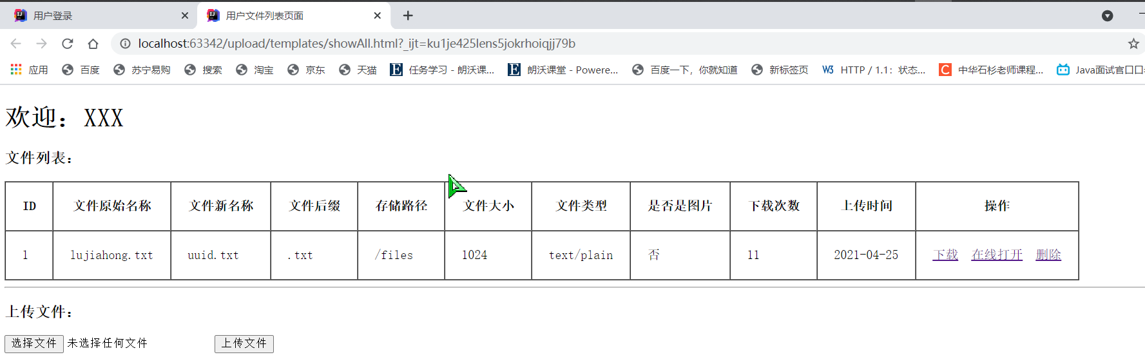Bookmark this page with the star icon
Image resolution: width=1145 pixels, height=357 pixels.
coord(1133,43)
